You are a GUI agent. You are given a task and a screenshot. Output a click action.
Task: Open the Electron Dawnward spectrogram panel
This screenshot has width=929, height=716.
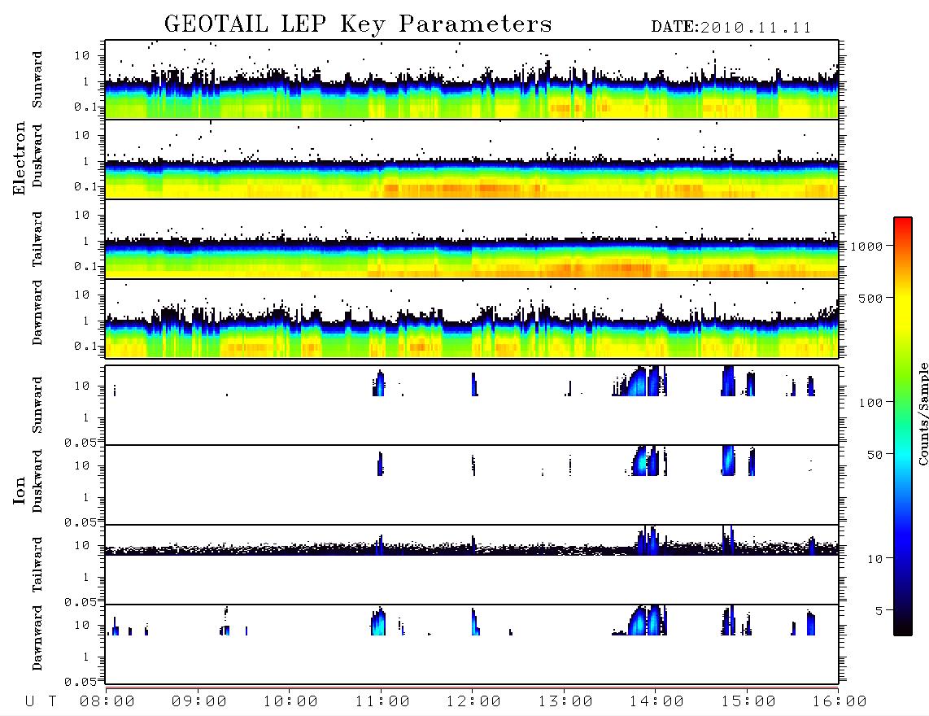coord(472,319)
